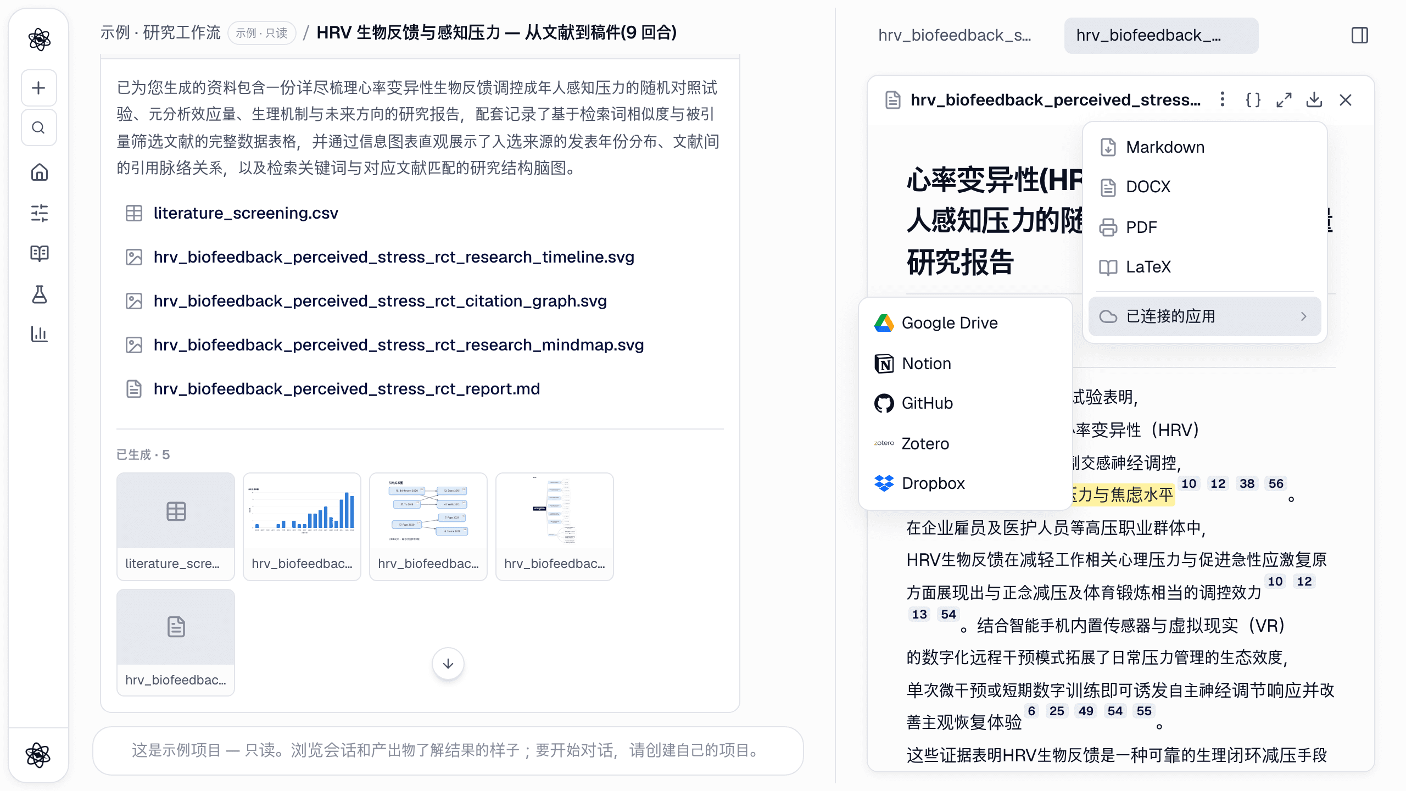The width and height of the screenshot is (1406, 791).
Task: Export the report as DOCX
Action: click(x=1204, y=187)
